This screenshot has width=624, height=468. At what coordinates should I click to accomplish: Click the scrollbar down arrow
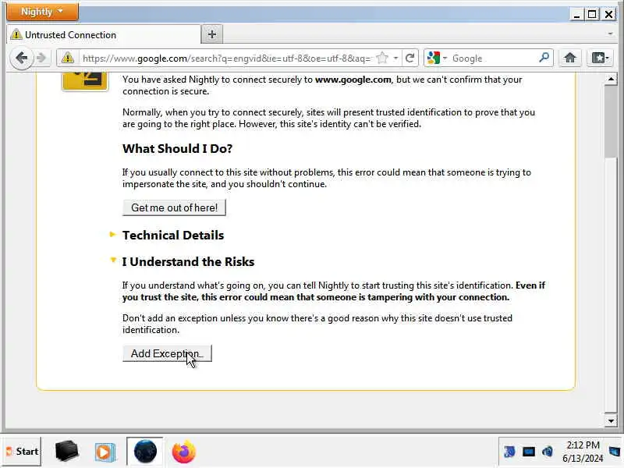click(x=611, y=420)
